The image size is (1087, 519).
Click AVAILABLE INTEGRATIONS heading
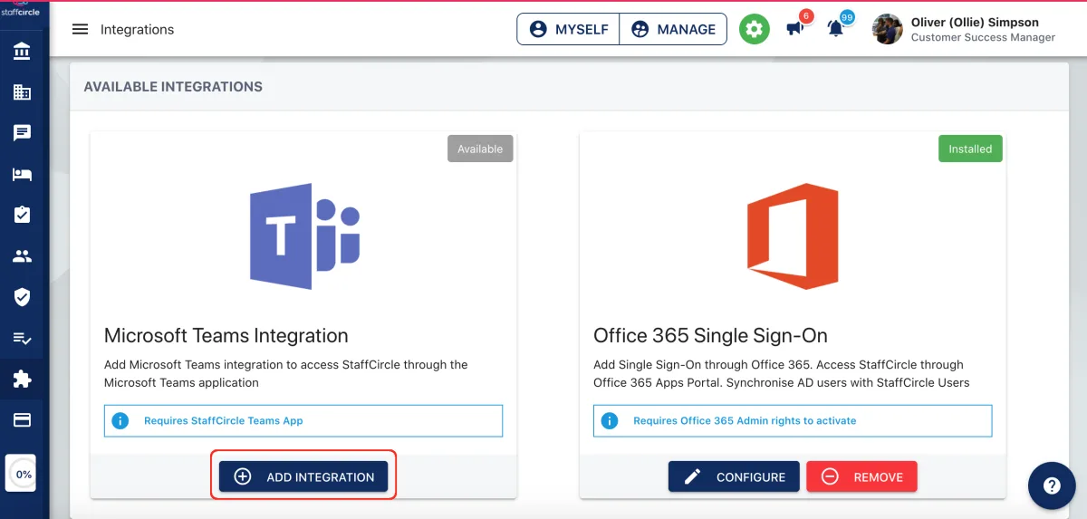click(x=173, y=87)
